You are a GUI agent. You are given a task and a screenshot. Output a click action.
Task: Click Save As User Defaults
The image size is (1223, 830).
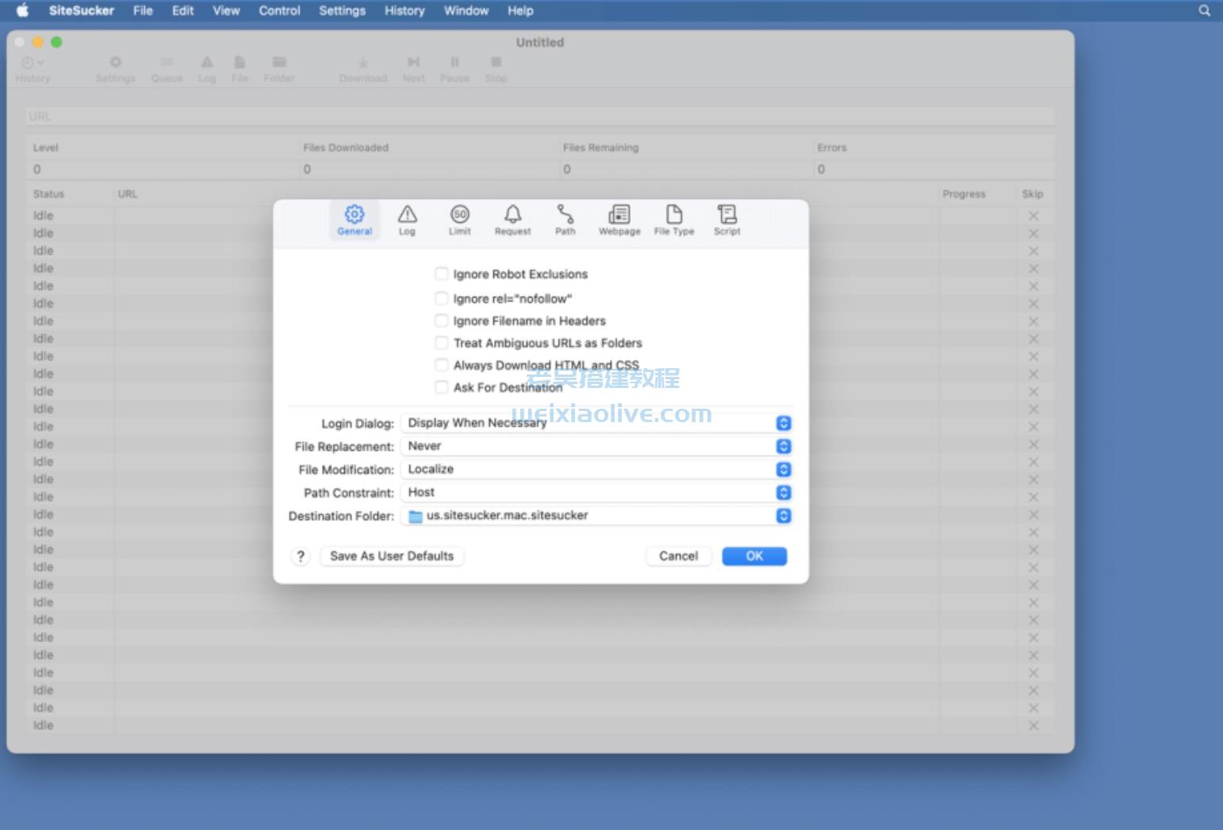coord(391,555)
